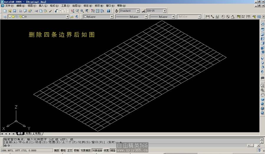Select the Cut scissors icon
This screenshot has width=265, height=154.
click(36, 11)
